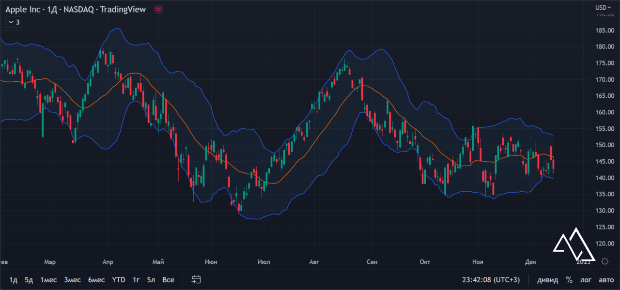Show the 5л five-year range

point(151,280)
